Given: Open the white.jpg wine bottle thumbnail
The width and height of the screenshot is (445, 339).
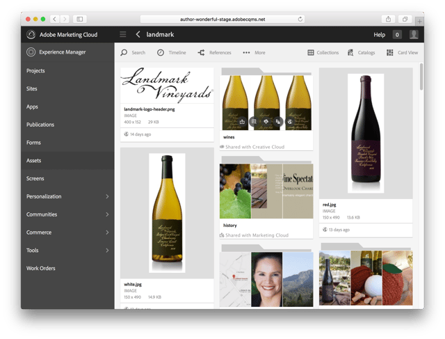Looking at the screenshot, I should (x=167, y=213).
